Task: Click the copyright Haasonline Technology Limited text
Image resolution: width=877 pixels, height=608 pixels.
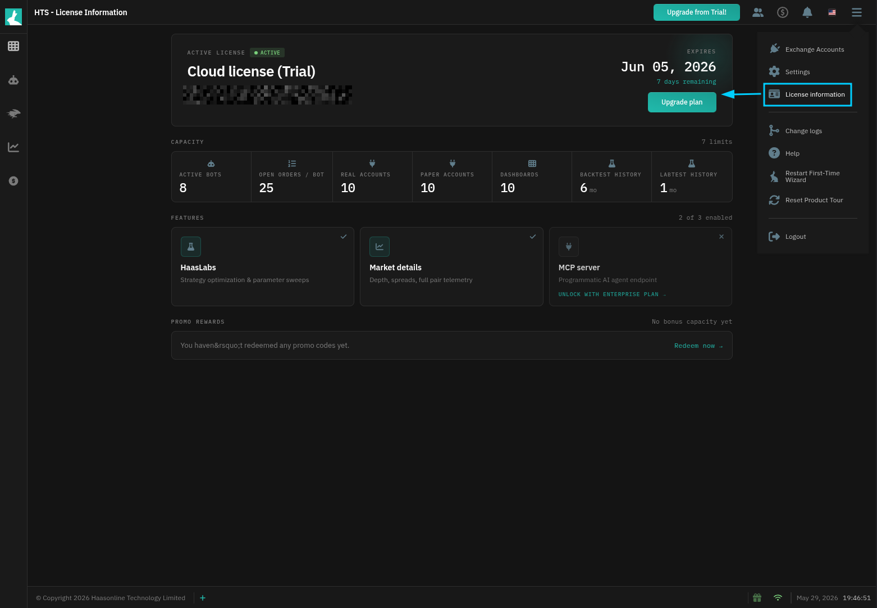Action: pyautogui.click(x=111, y=598)
